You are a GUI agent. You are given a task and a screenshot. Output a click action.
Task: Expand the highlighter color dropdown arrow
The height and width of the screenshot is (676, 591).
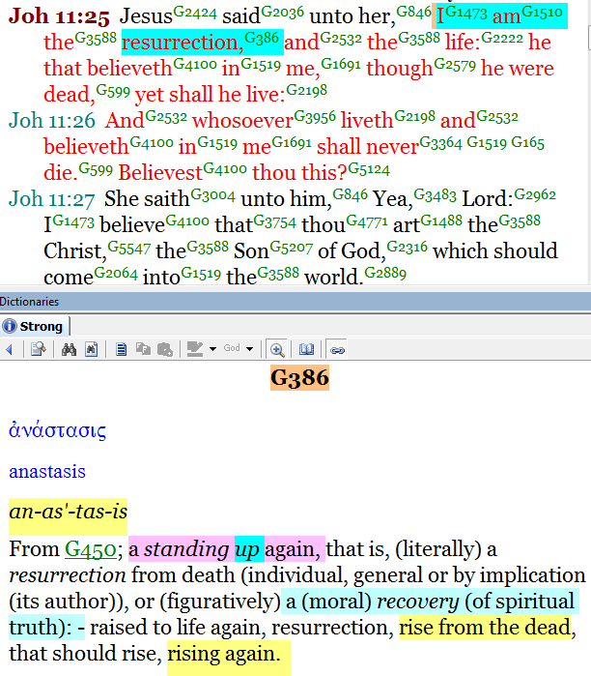(x=213, y=349)
